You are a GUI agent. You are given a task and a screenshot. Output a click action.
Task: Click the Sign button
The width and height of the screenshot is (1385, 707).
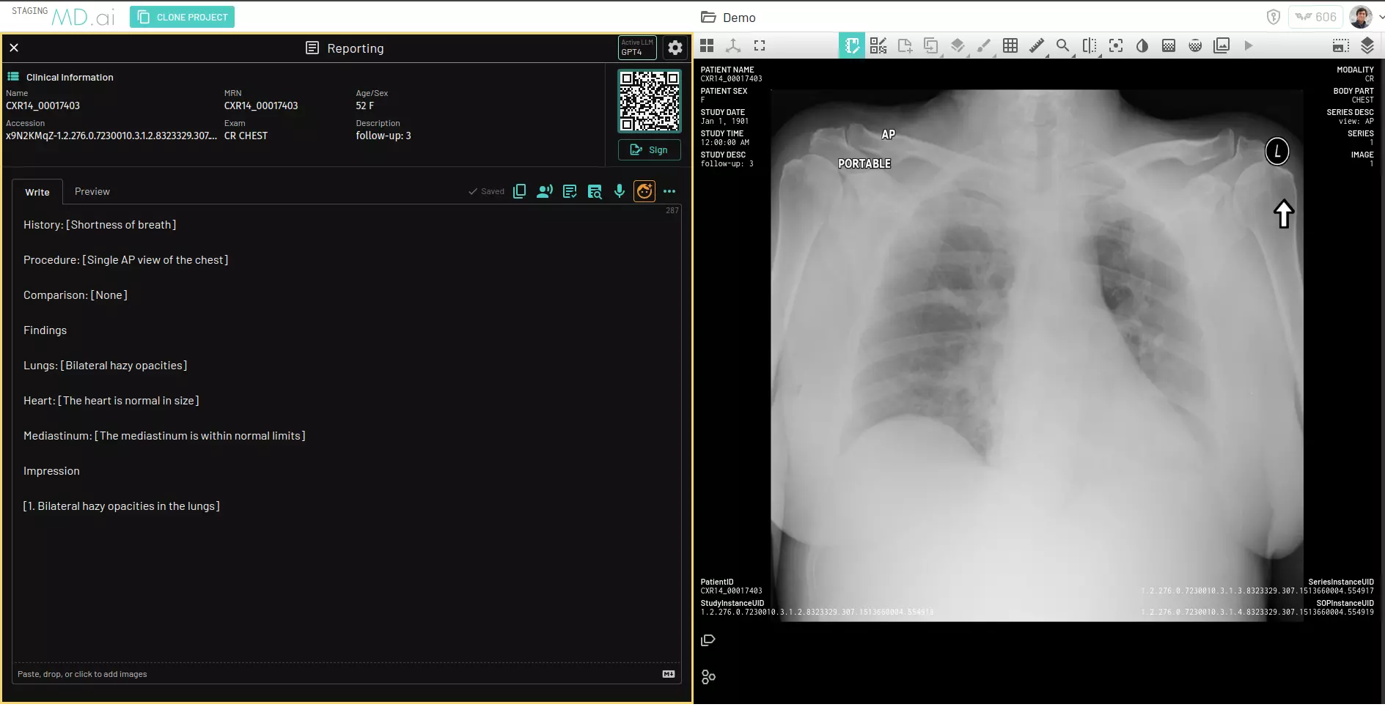(650, 149)
